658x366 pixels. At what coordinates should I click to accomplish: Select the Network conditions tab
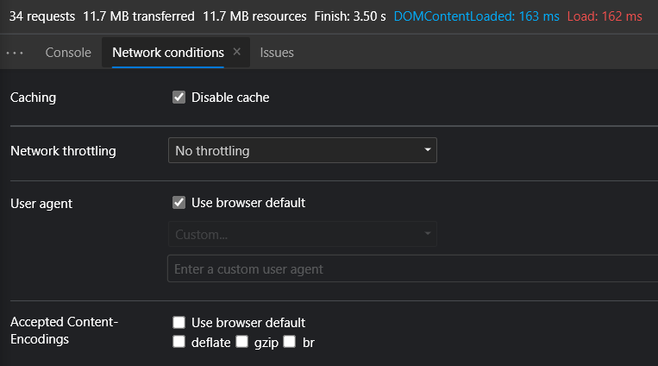[x=168, y=53]
